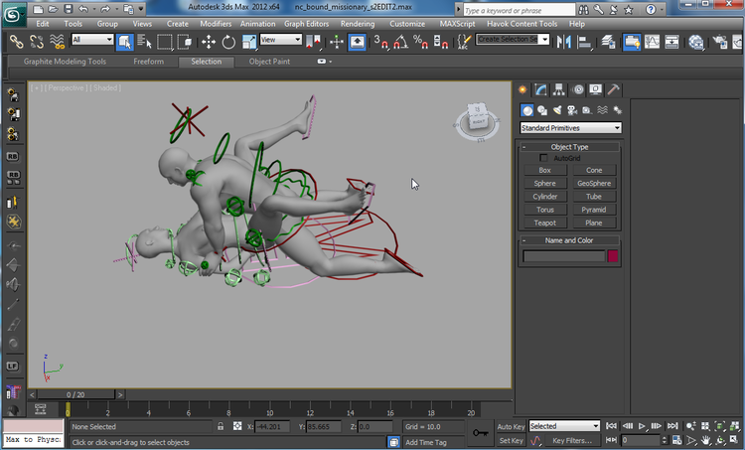The image size is (745, 450).
Task: Click Select and Manipulate icon
Action: click(x=337, y=42)
